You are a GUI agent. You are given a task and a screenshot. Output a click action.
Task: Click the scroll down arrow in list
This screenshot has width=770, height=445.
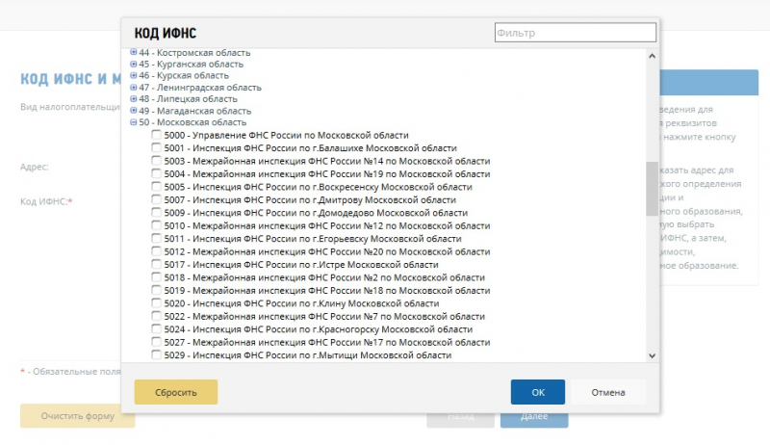652,355
